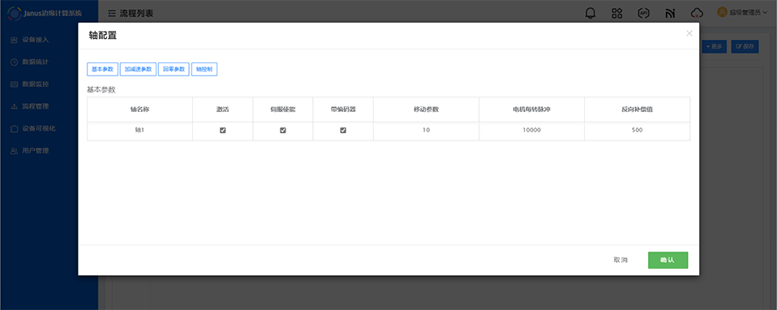The height and width of the screenshot is (310, 777).
Task: Uncheck the 带编码器 checkbox for 轴1
Action: pyautogui.click(x=343, y=131)
